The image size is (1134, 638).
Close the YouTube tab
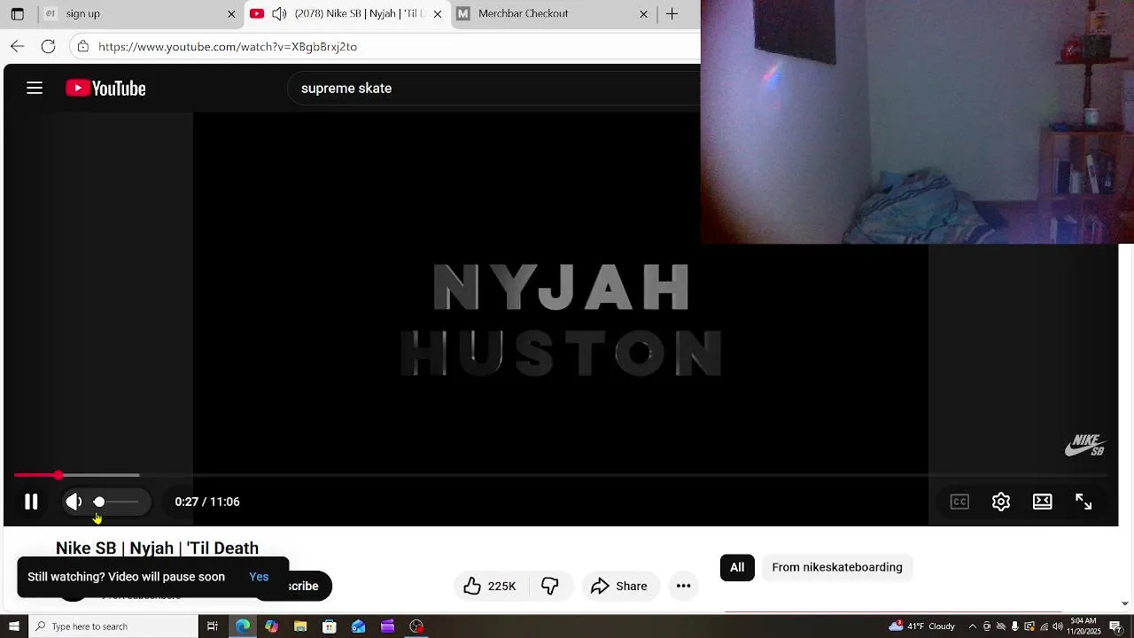tap(437, 13)
